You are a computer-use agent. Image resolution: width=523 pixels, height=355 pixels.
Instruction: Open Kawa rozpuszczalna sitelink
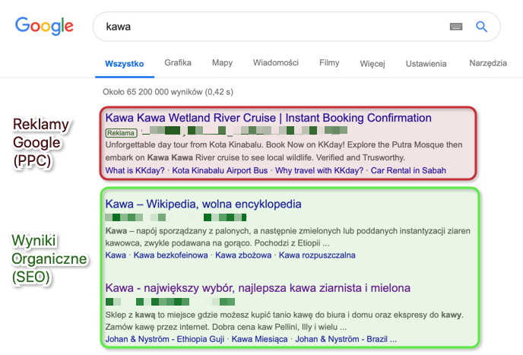pyautogui.click(x=317, y=255)
